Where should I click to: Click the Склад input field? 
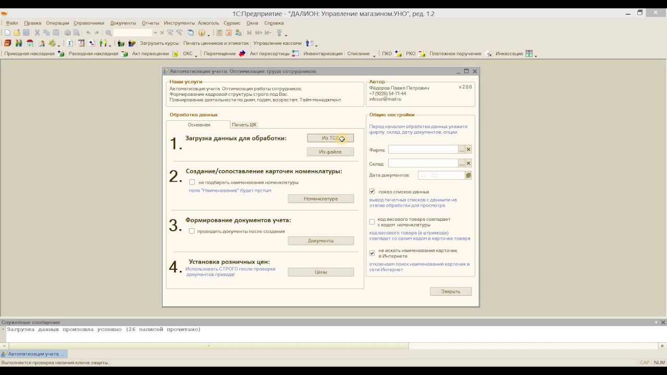pyautogui.click(x=423, y=164)
